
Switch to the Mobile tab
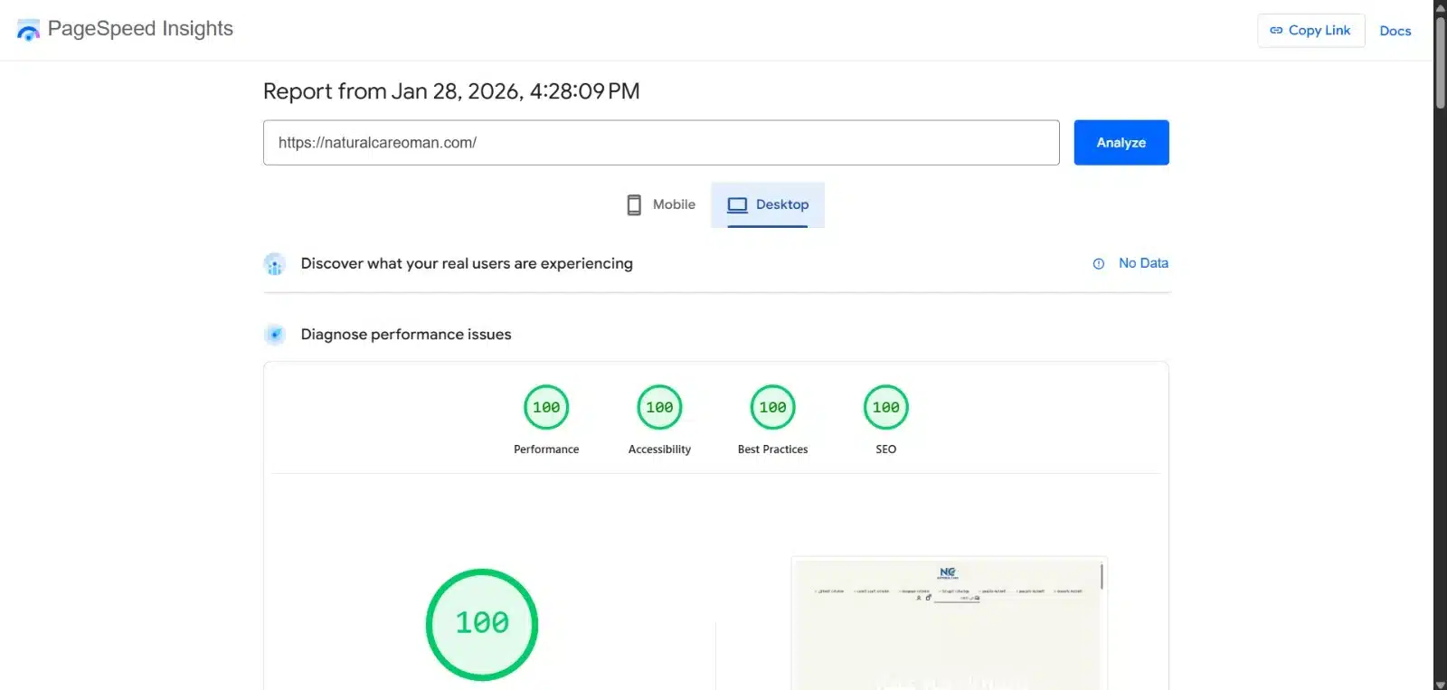[x=662, y=204]
